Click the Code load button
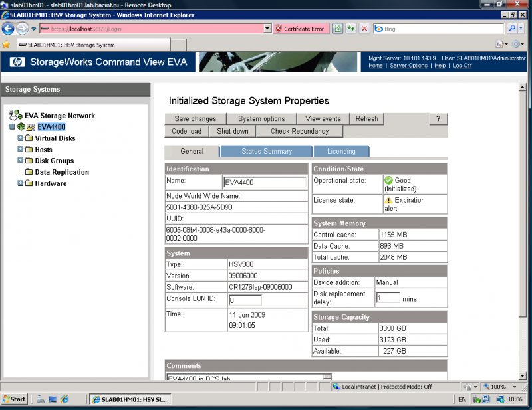The image size is (532, 410). (186, 131)
